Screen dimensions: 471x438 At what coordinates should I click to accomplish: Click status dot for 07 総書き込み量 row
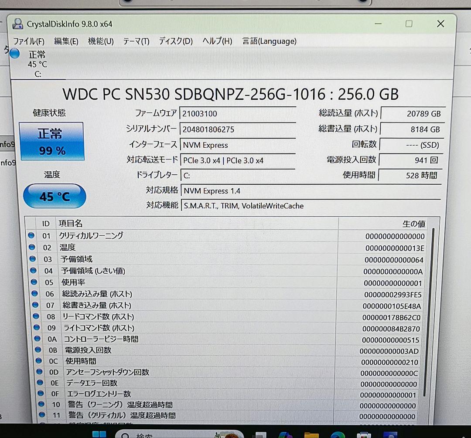tap(35, 305)
